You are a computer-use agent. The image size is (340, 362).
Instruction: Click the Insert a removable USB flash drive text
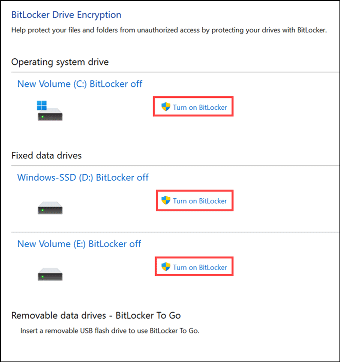[109, 331]
